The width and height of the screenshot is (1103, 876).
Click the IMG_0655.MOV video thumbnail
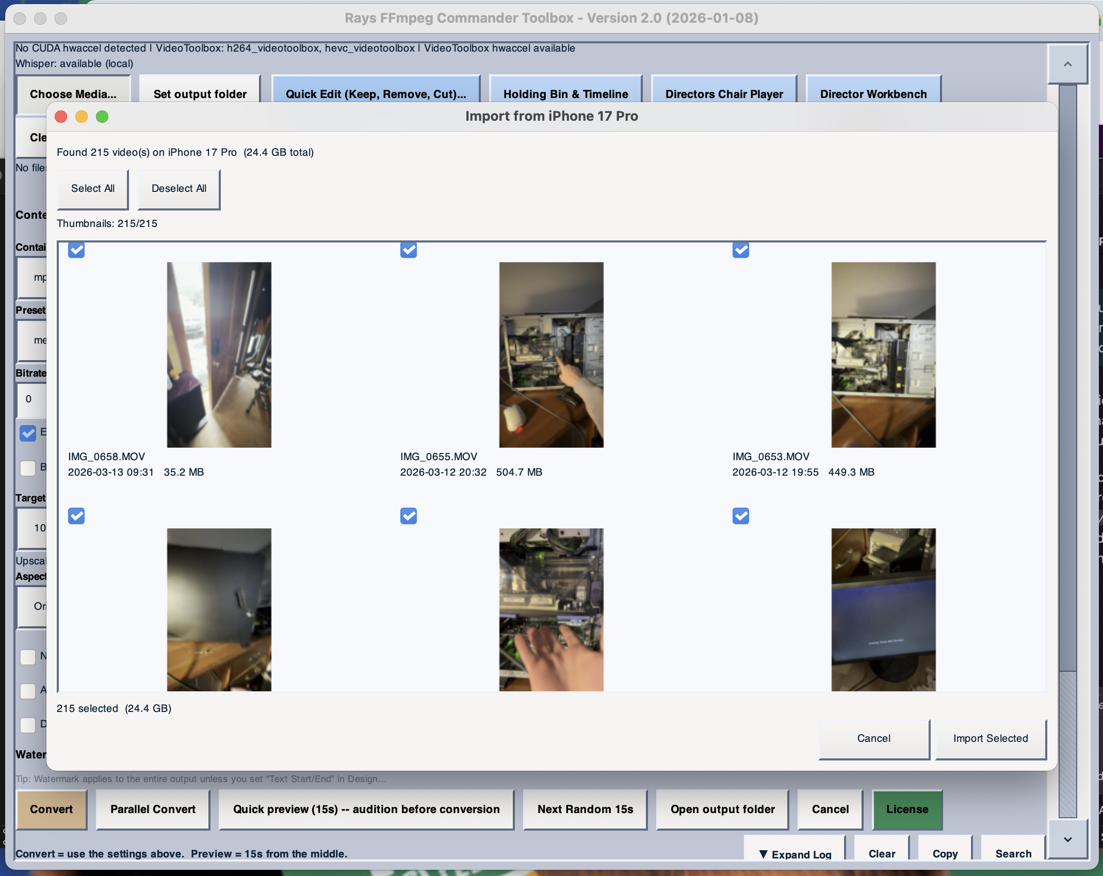click(551, 354)
